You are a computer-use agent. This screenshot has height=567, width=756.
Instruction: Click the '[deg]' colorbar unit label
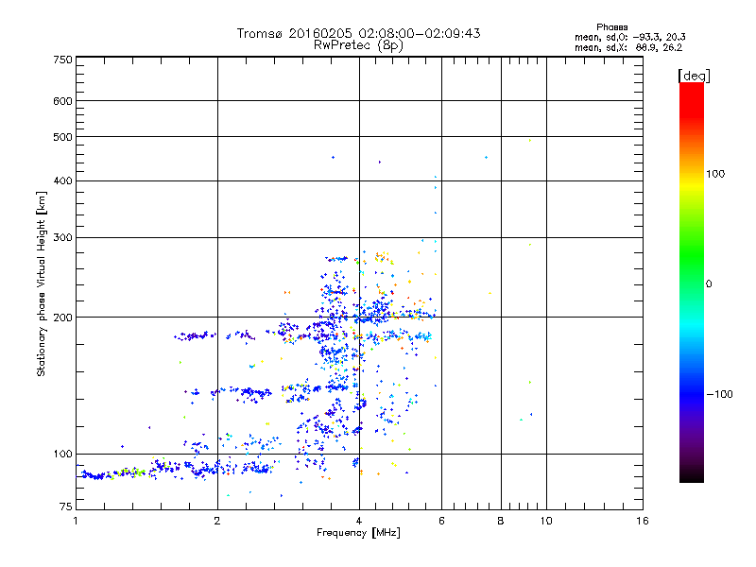point(694,76)
